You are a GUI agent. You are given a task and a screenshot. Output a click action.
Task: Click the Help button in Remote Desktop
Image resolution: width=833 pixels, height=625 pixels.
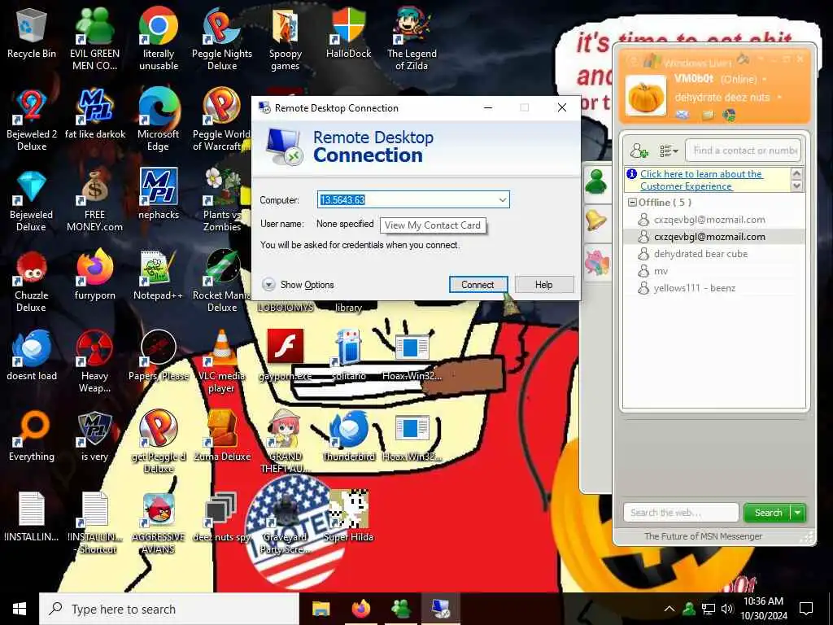pos(544,285)
